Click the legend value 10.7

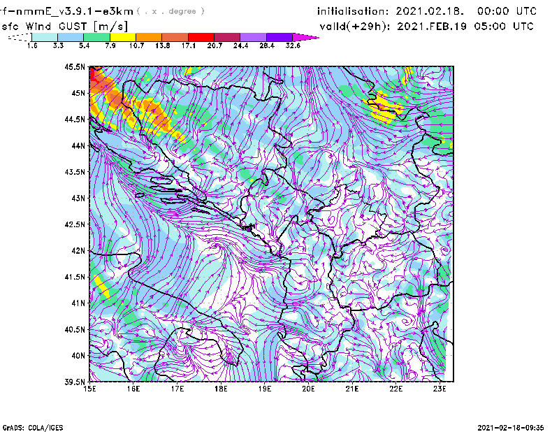136,45
